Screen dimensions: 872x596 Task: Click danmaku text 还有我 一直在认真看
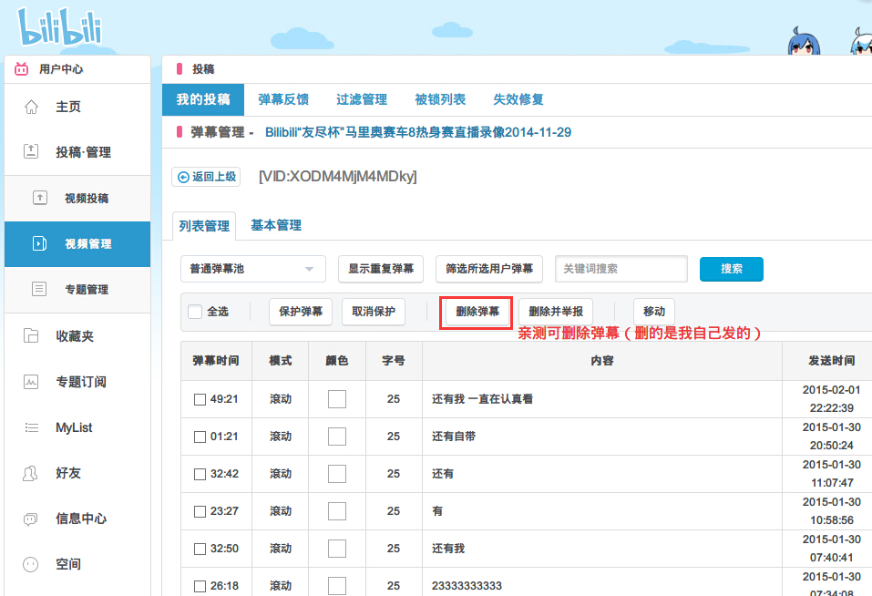[482, 399]
